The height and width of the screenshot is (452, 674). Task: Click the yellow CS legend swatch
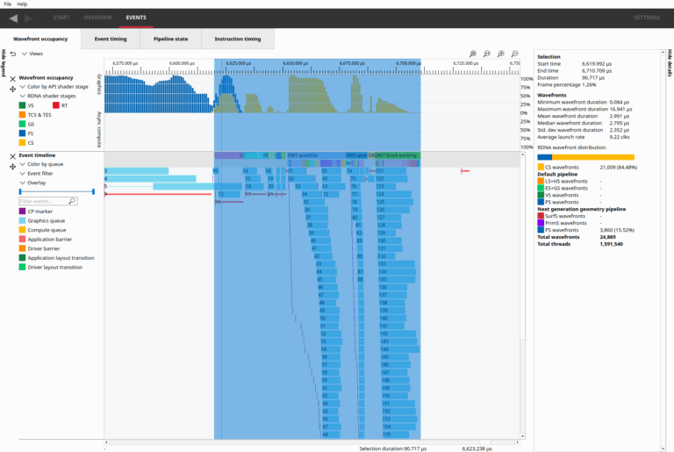coord(22,143)
